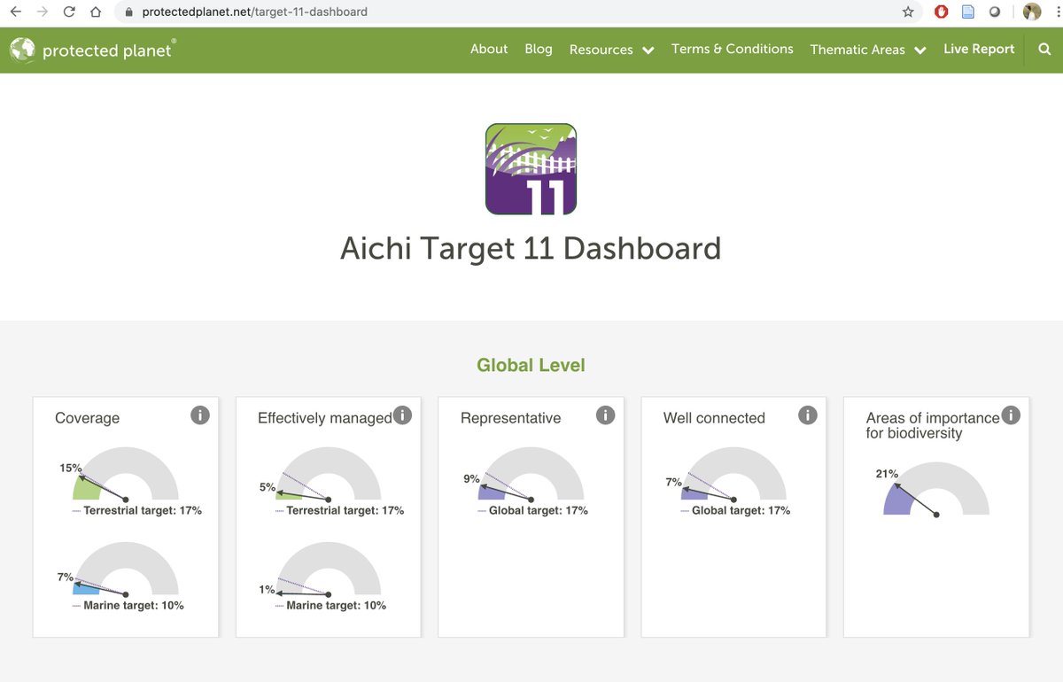Reload the page
This screenshot has height=682, width=1063.
[68, 12]
